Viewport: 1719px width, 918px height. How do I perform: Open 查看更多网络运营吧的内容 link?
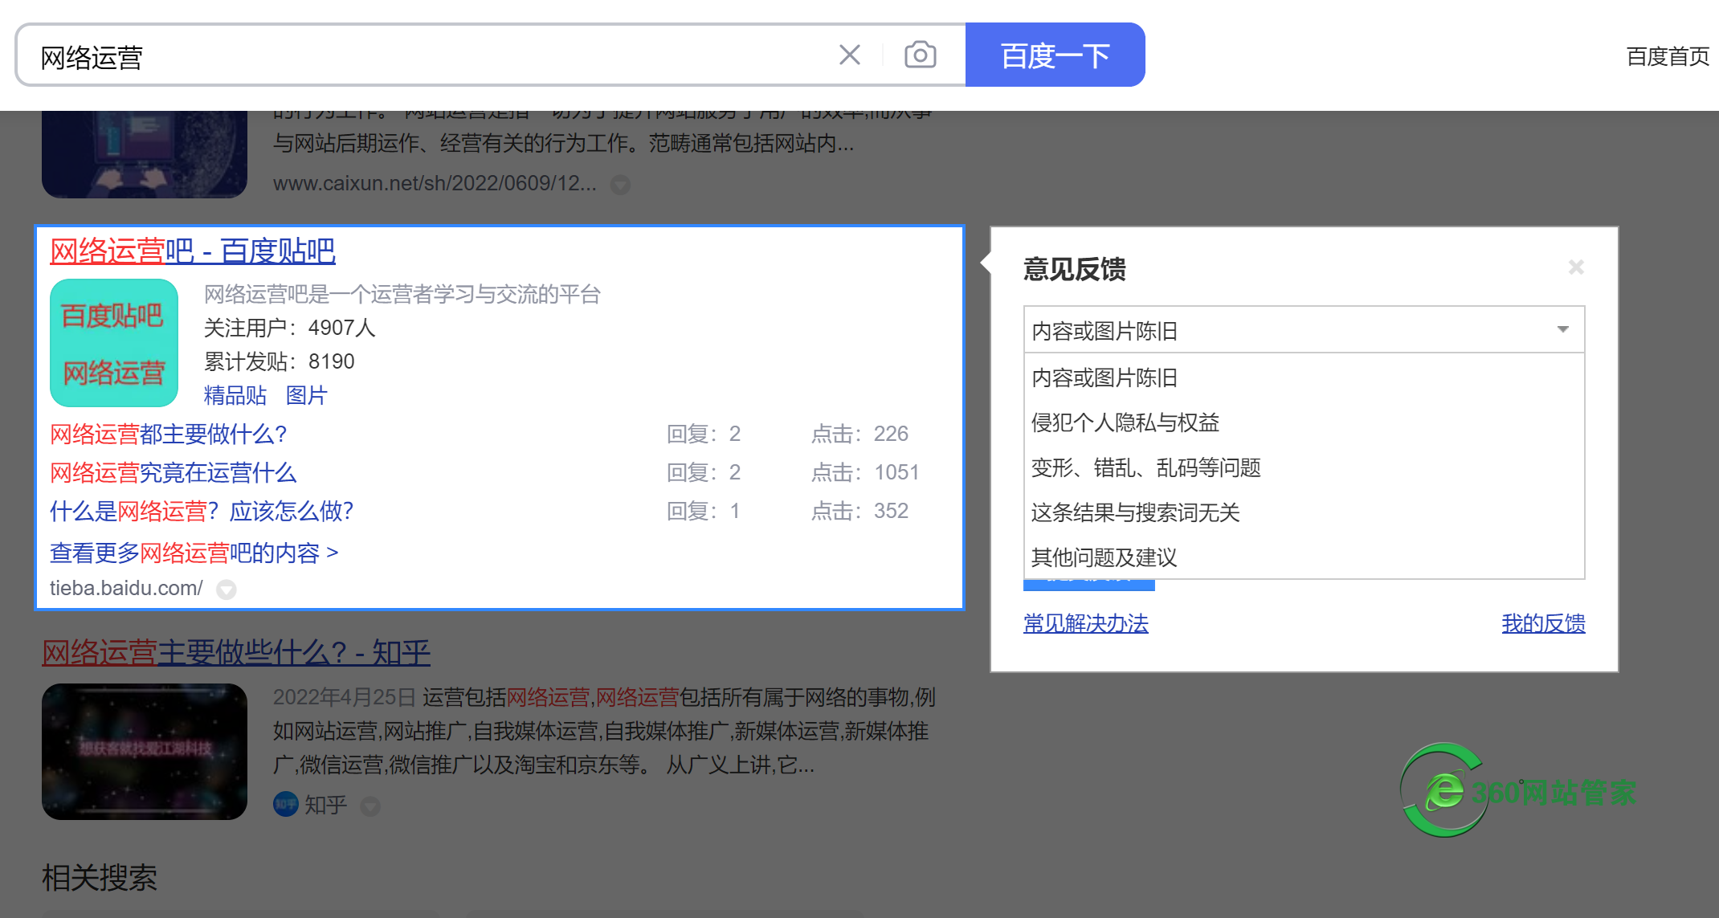[x=194, y=553]
